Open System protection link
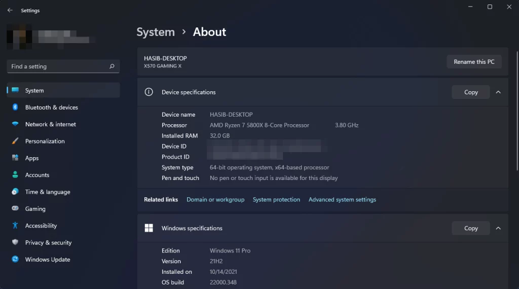The width and height of the screenshot is (519, 289). tap(276, 199)
